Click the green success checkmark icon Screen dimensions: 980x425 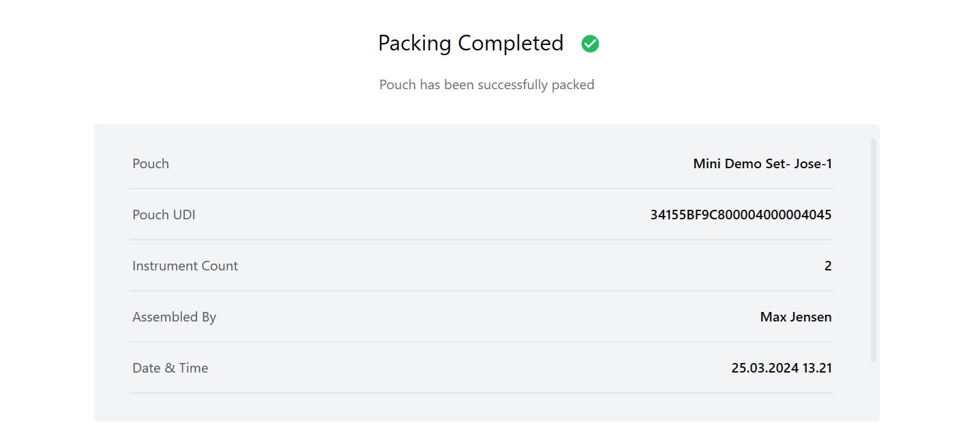pos(590,44)
